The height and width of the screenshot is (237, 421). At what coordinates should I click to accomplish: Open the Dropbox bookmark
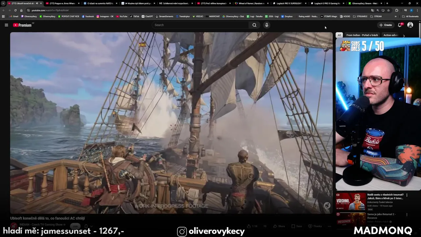pyautogui.click(x=287, y=16)
